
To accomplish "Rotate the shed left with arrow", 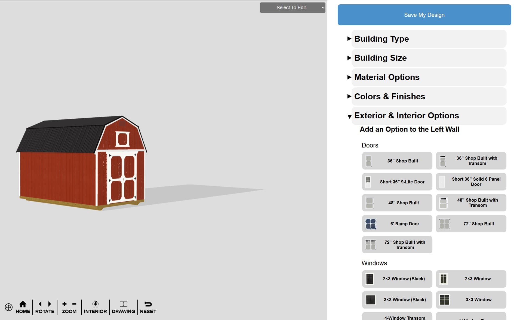I will click(40, 304).
